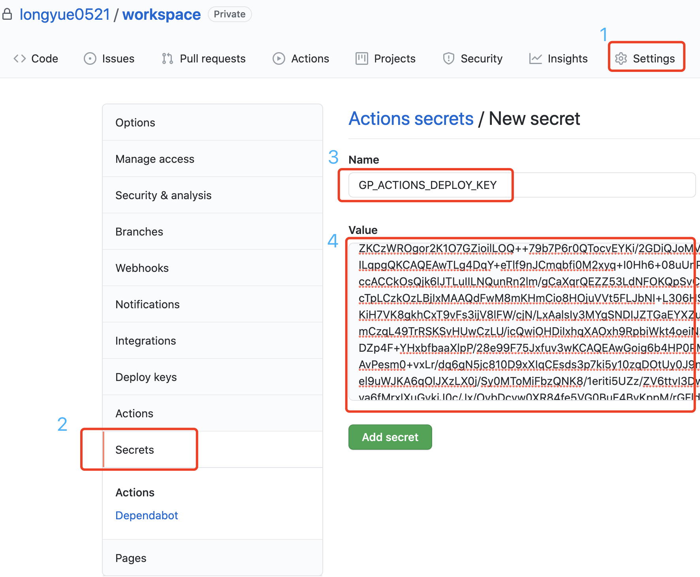Focus the secret Name input field
The image size is (700, 577).
tap(522, 185)
